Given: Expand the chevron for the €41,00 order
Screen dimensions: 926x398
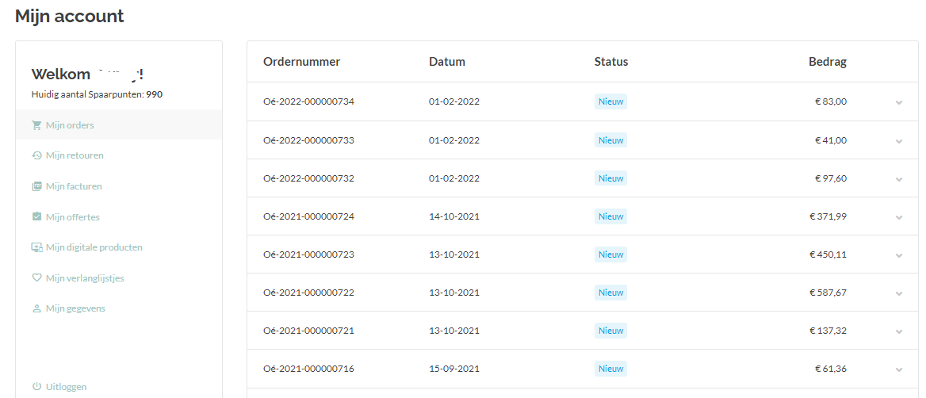Looking at the screenshot, I should click(898, 141).
